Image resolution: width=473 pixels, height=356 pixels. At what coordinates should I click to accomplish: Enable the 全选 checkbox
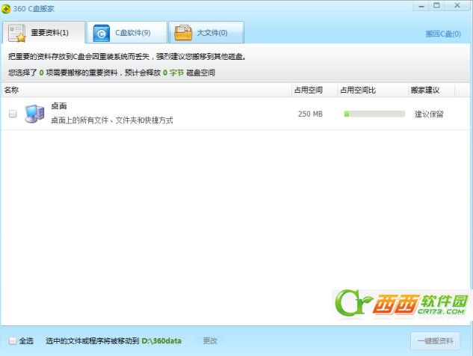(13, 341)
